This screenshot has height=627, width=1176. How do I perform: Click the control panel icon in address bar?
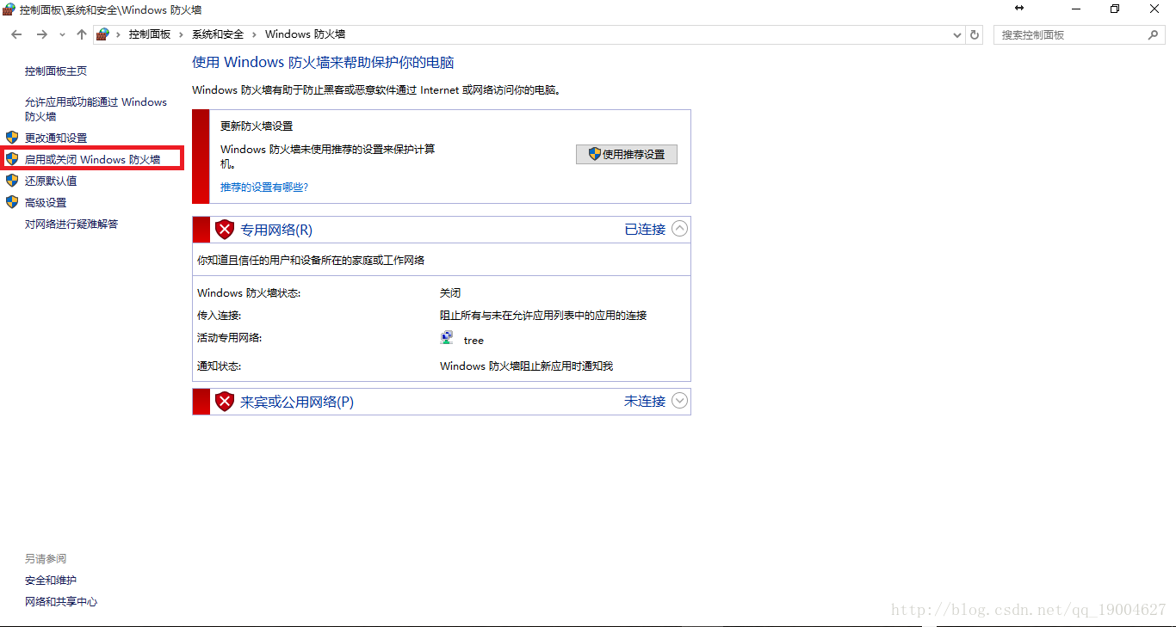tap(103, 34)
